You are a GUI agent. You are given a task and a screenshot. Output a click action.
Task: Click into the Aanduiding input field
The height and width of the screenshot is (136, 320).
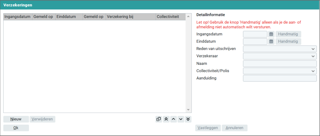tap(279, 78)
